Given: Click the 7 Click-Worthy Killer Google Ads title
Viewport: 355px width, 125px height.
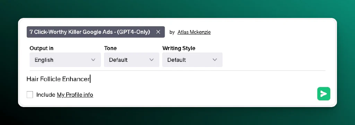Looking at the screenshot, I should point(90,32).
